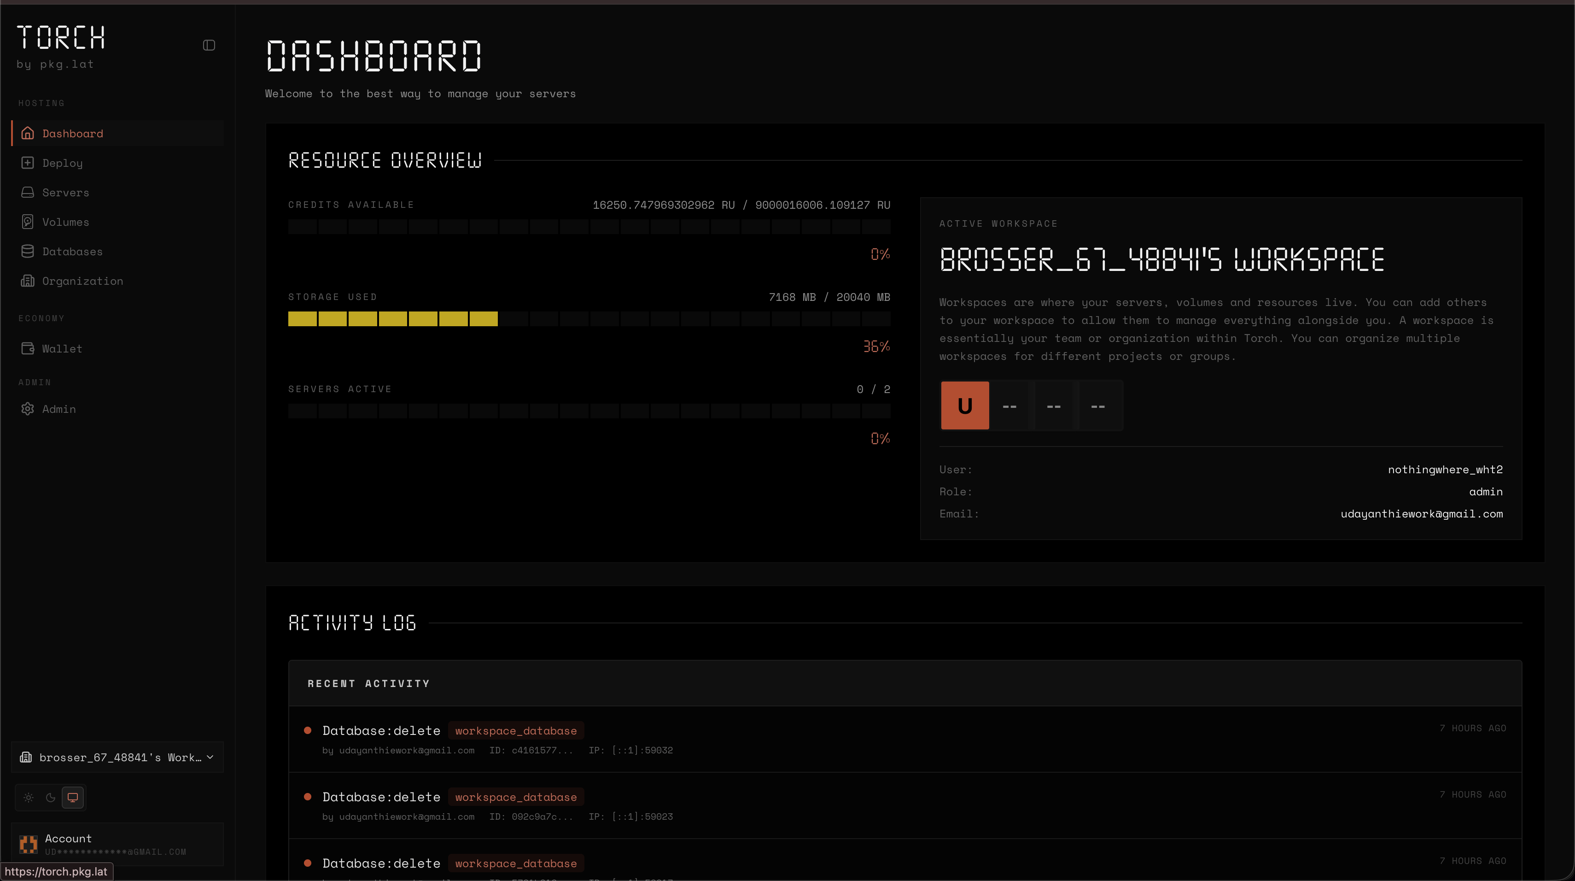
Task: Click the Credits Available progress bar
Action: (589, 226)
